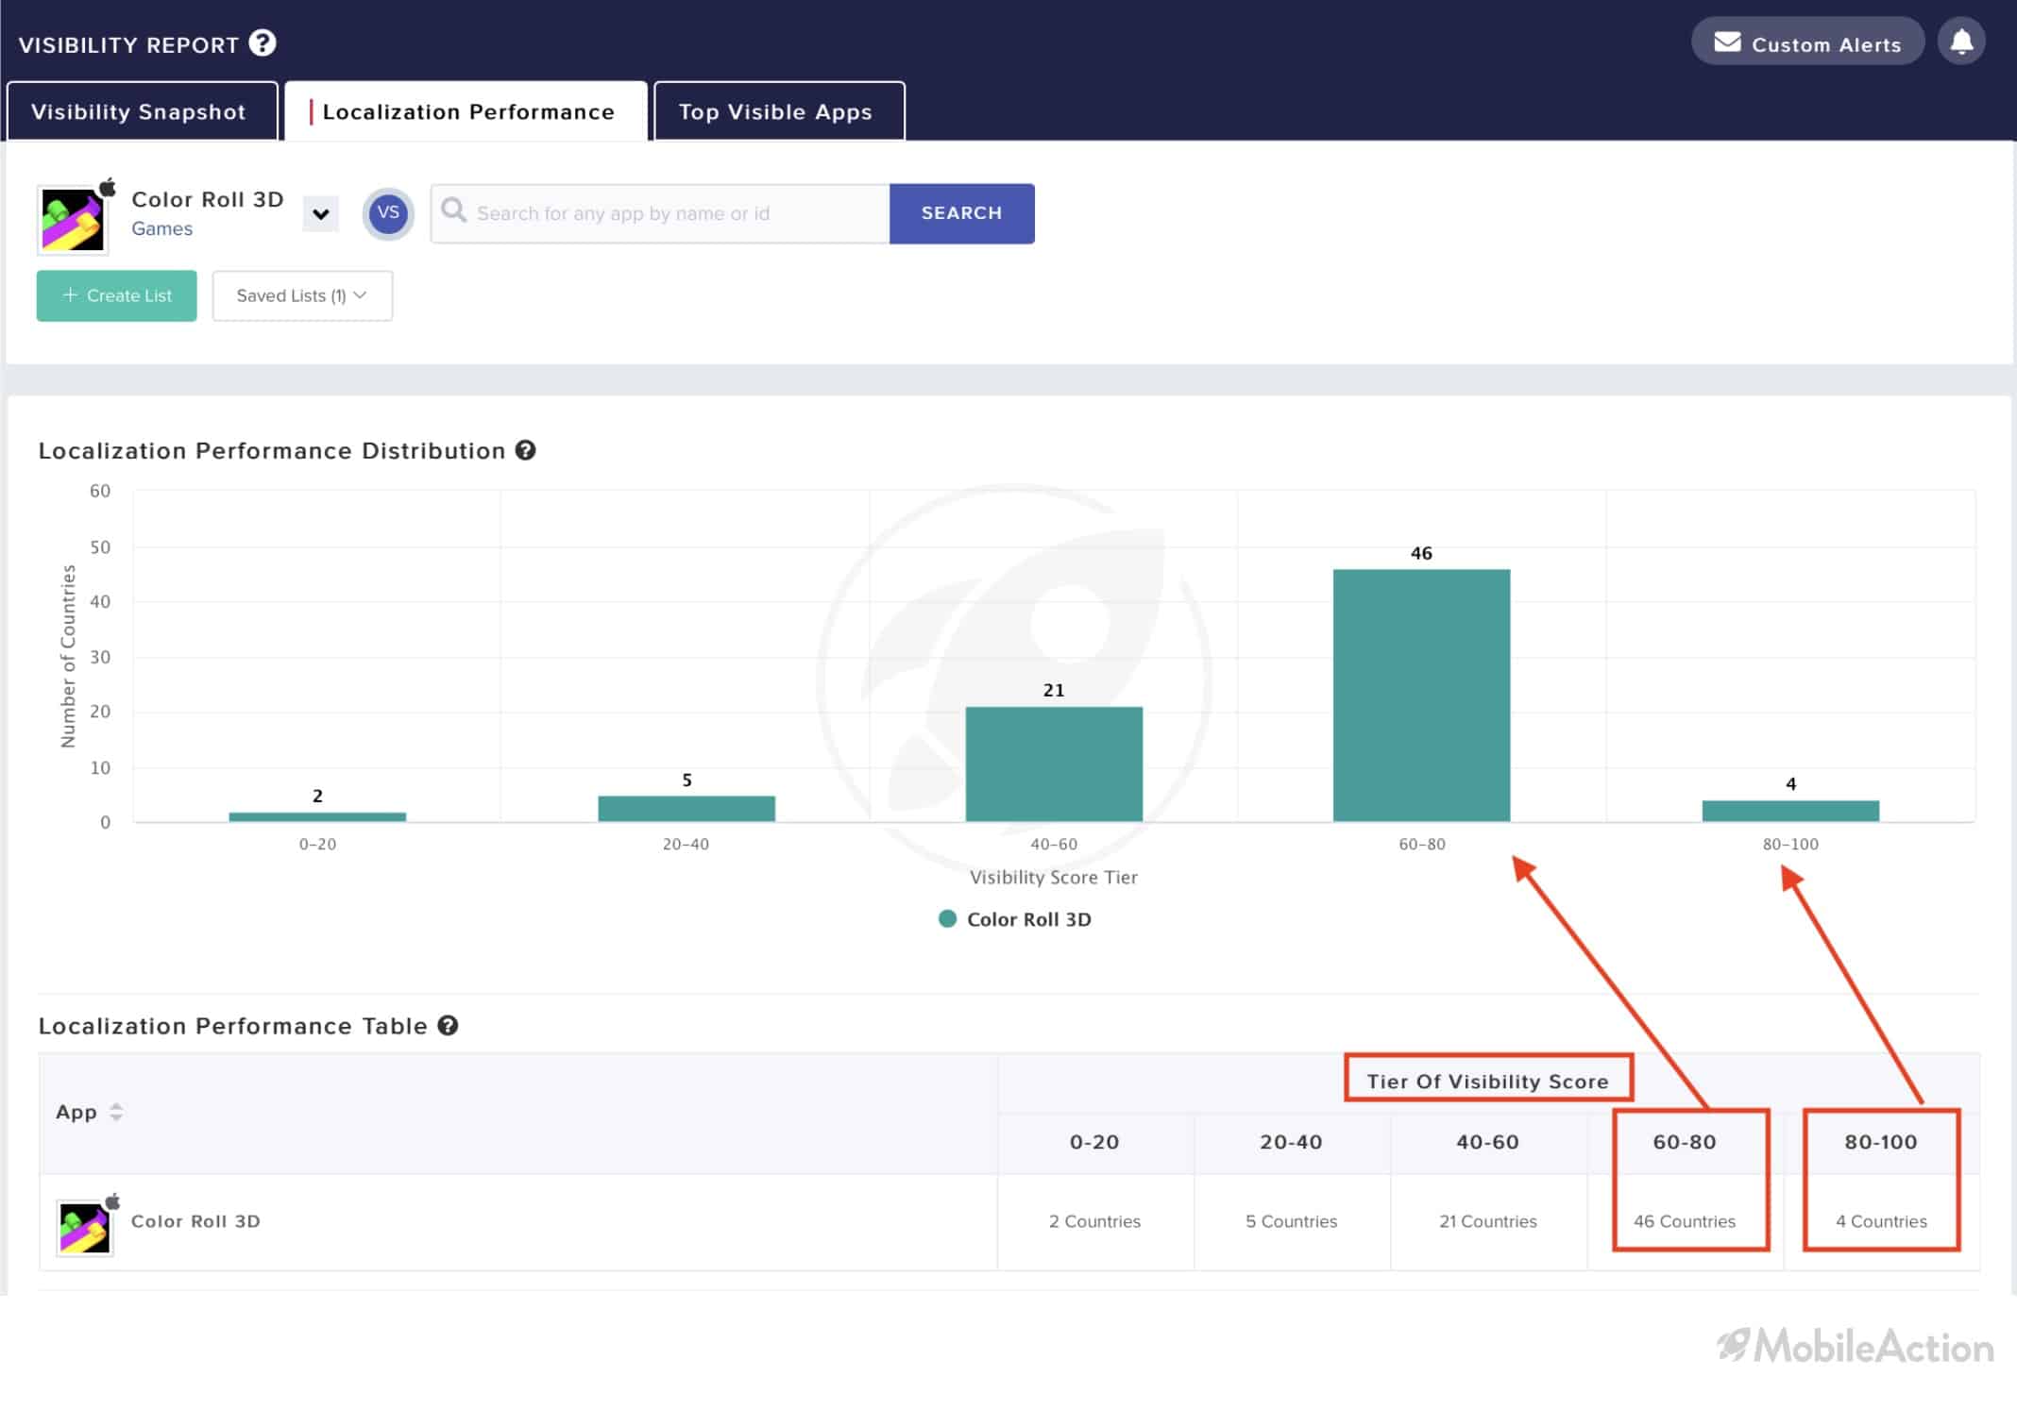
Task: Click the Color Roll 3D name in table
Action: [195, 1220]
